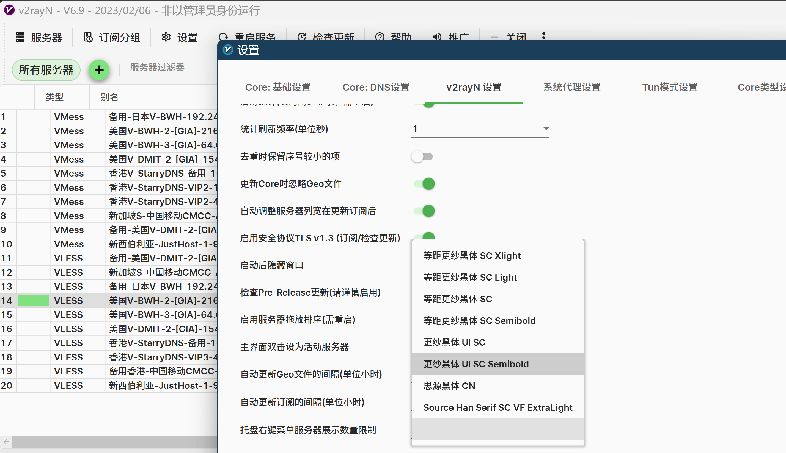Open the three-dot overflow menu icon
The height and width of the screenshot is (453, 786).
point(543,36)
